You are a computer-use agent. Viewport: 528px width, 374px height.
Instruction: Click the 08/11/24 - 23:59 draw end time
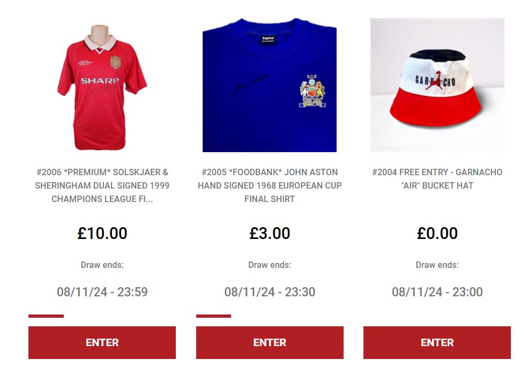click(102, 292)
